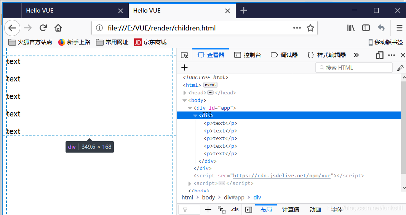Viewport: 406px width, 215px height.
Task: Go back to the previous page
Action: tap(12, 28)
